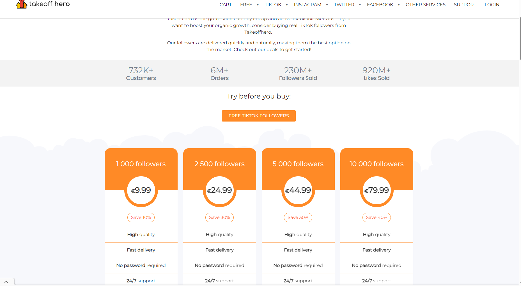Click the €9.99 price circle

[x=141, y=190]
